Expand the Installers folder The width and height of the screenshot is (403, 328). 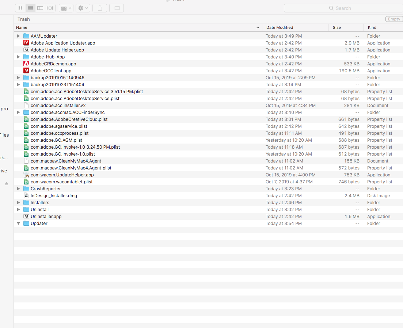[x=18, y=202]
